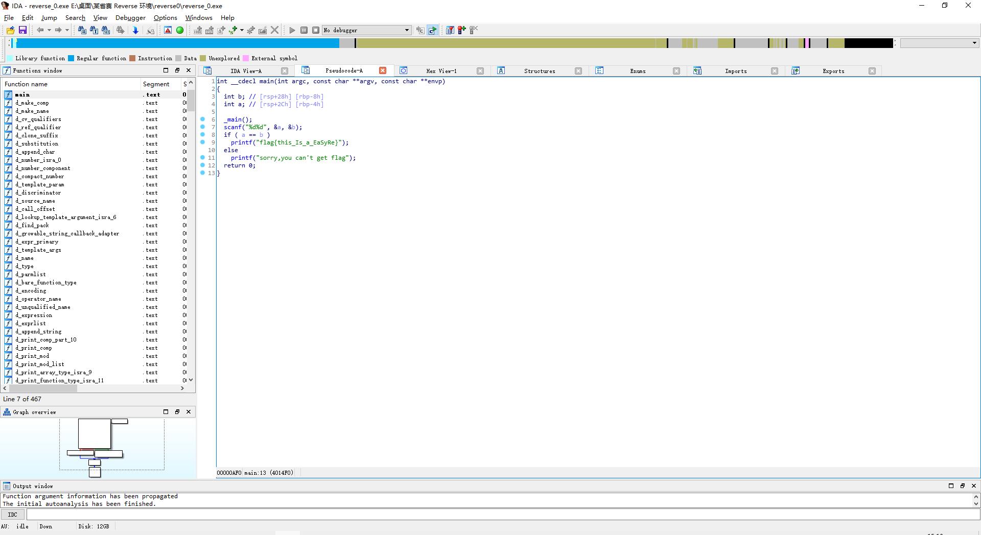Click the green circle toolbar icon

[180, 30]
